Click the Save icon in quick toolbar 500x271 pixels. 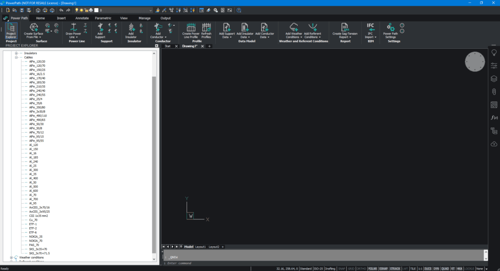pos(22,10)
